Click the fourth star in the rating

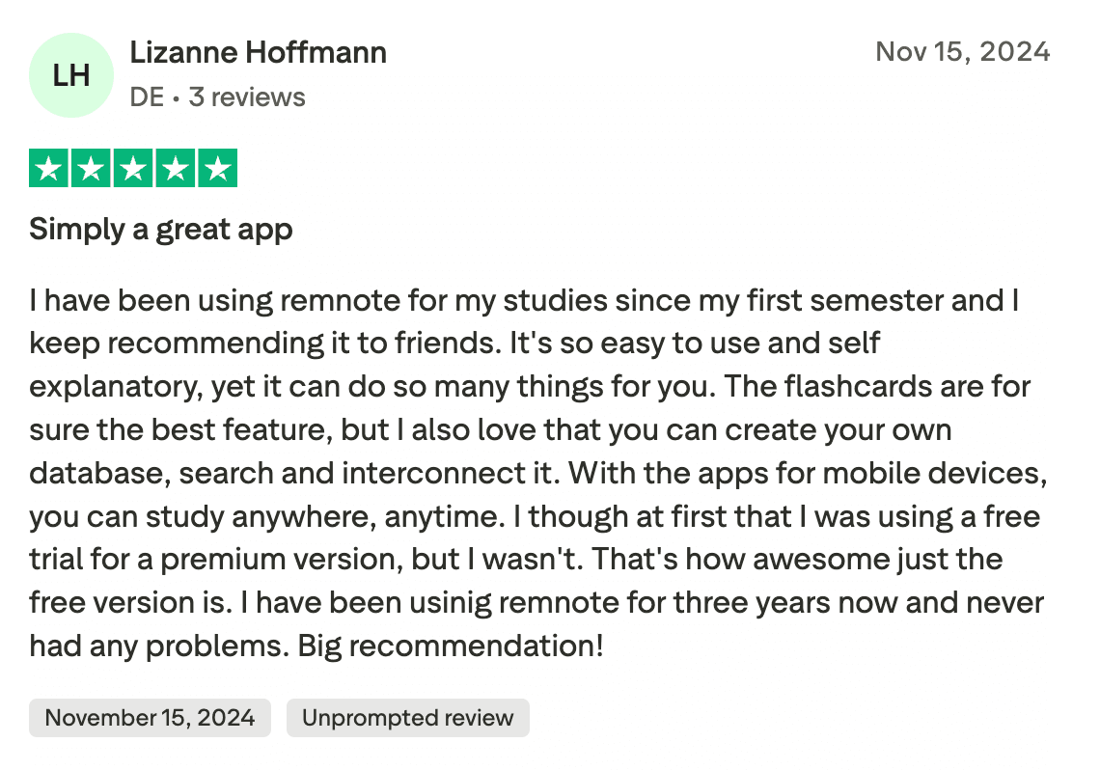point(176,170)
